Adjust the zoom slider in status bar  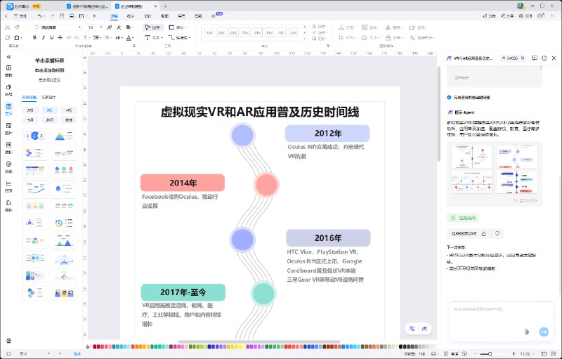[490, 353]
